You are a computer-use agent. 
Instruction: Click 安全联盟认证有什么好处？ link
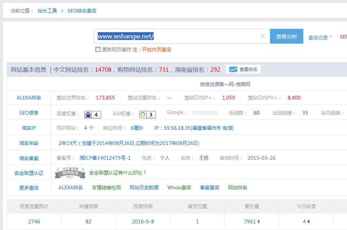click(118, 173)
